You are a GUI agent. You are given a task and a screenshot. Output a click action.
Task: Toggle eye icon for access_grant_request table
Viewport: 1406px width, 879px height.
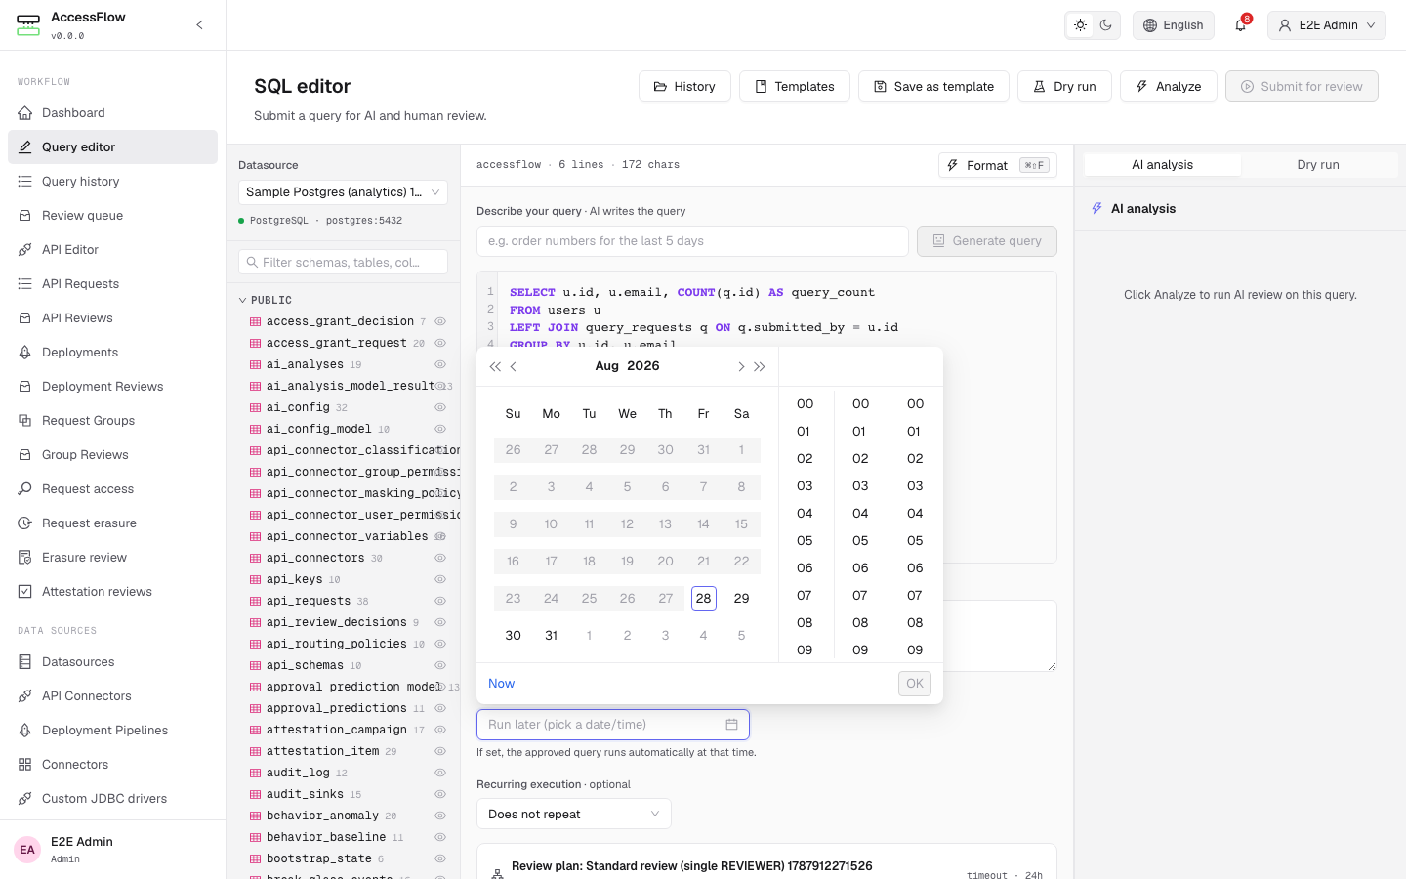[x=440, y=343]
